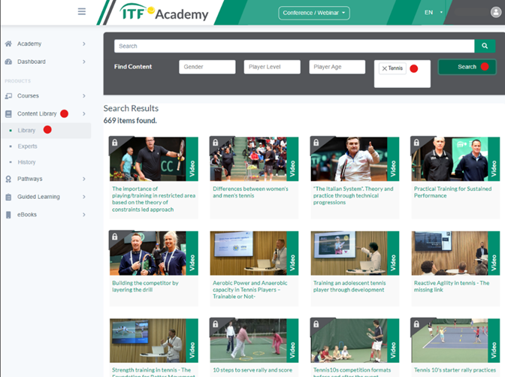The width and height of the screenshot is (505, 377).
Task: Expand the Courses menu chevron
Action: point(83,96)
